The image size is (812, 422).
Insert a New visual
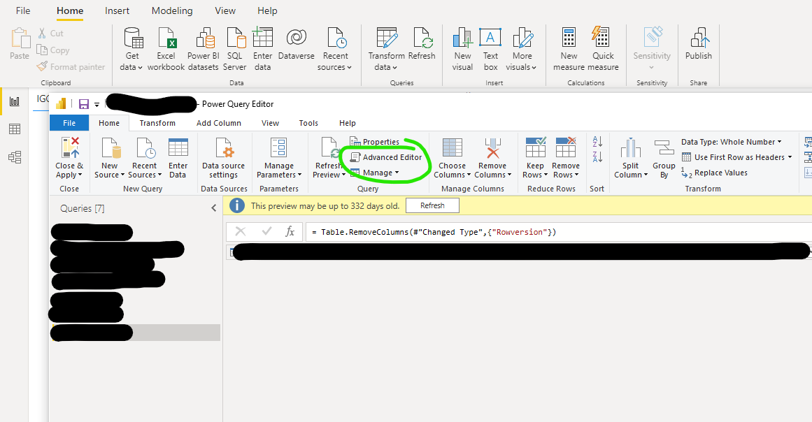[x=462, y=49]
